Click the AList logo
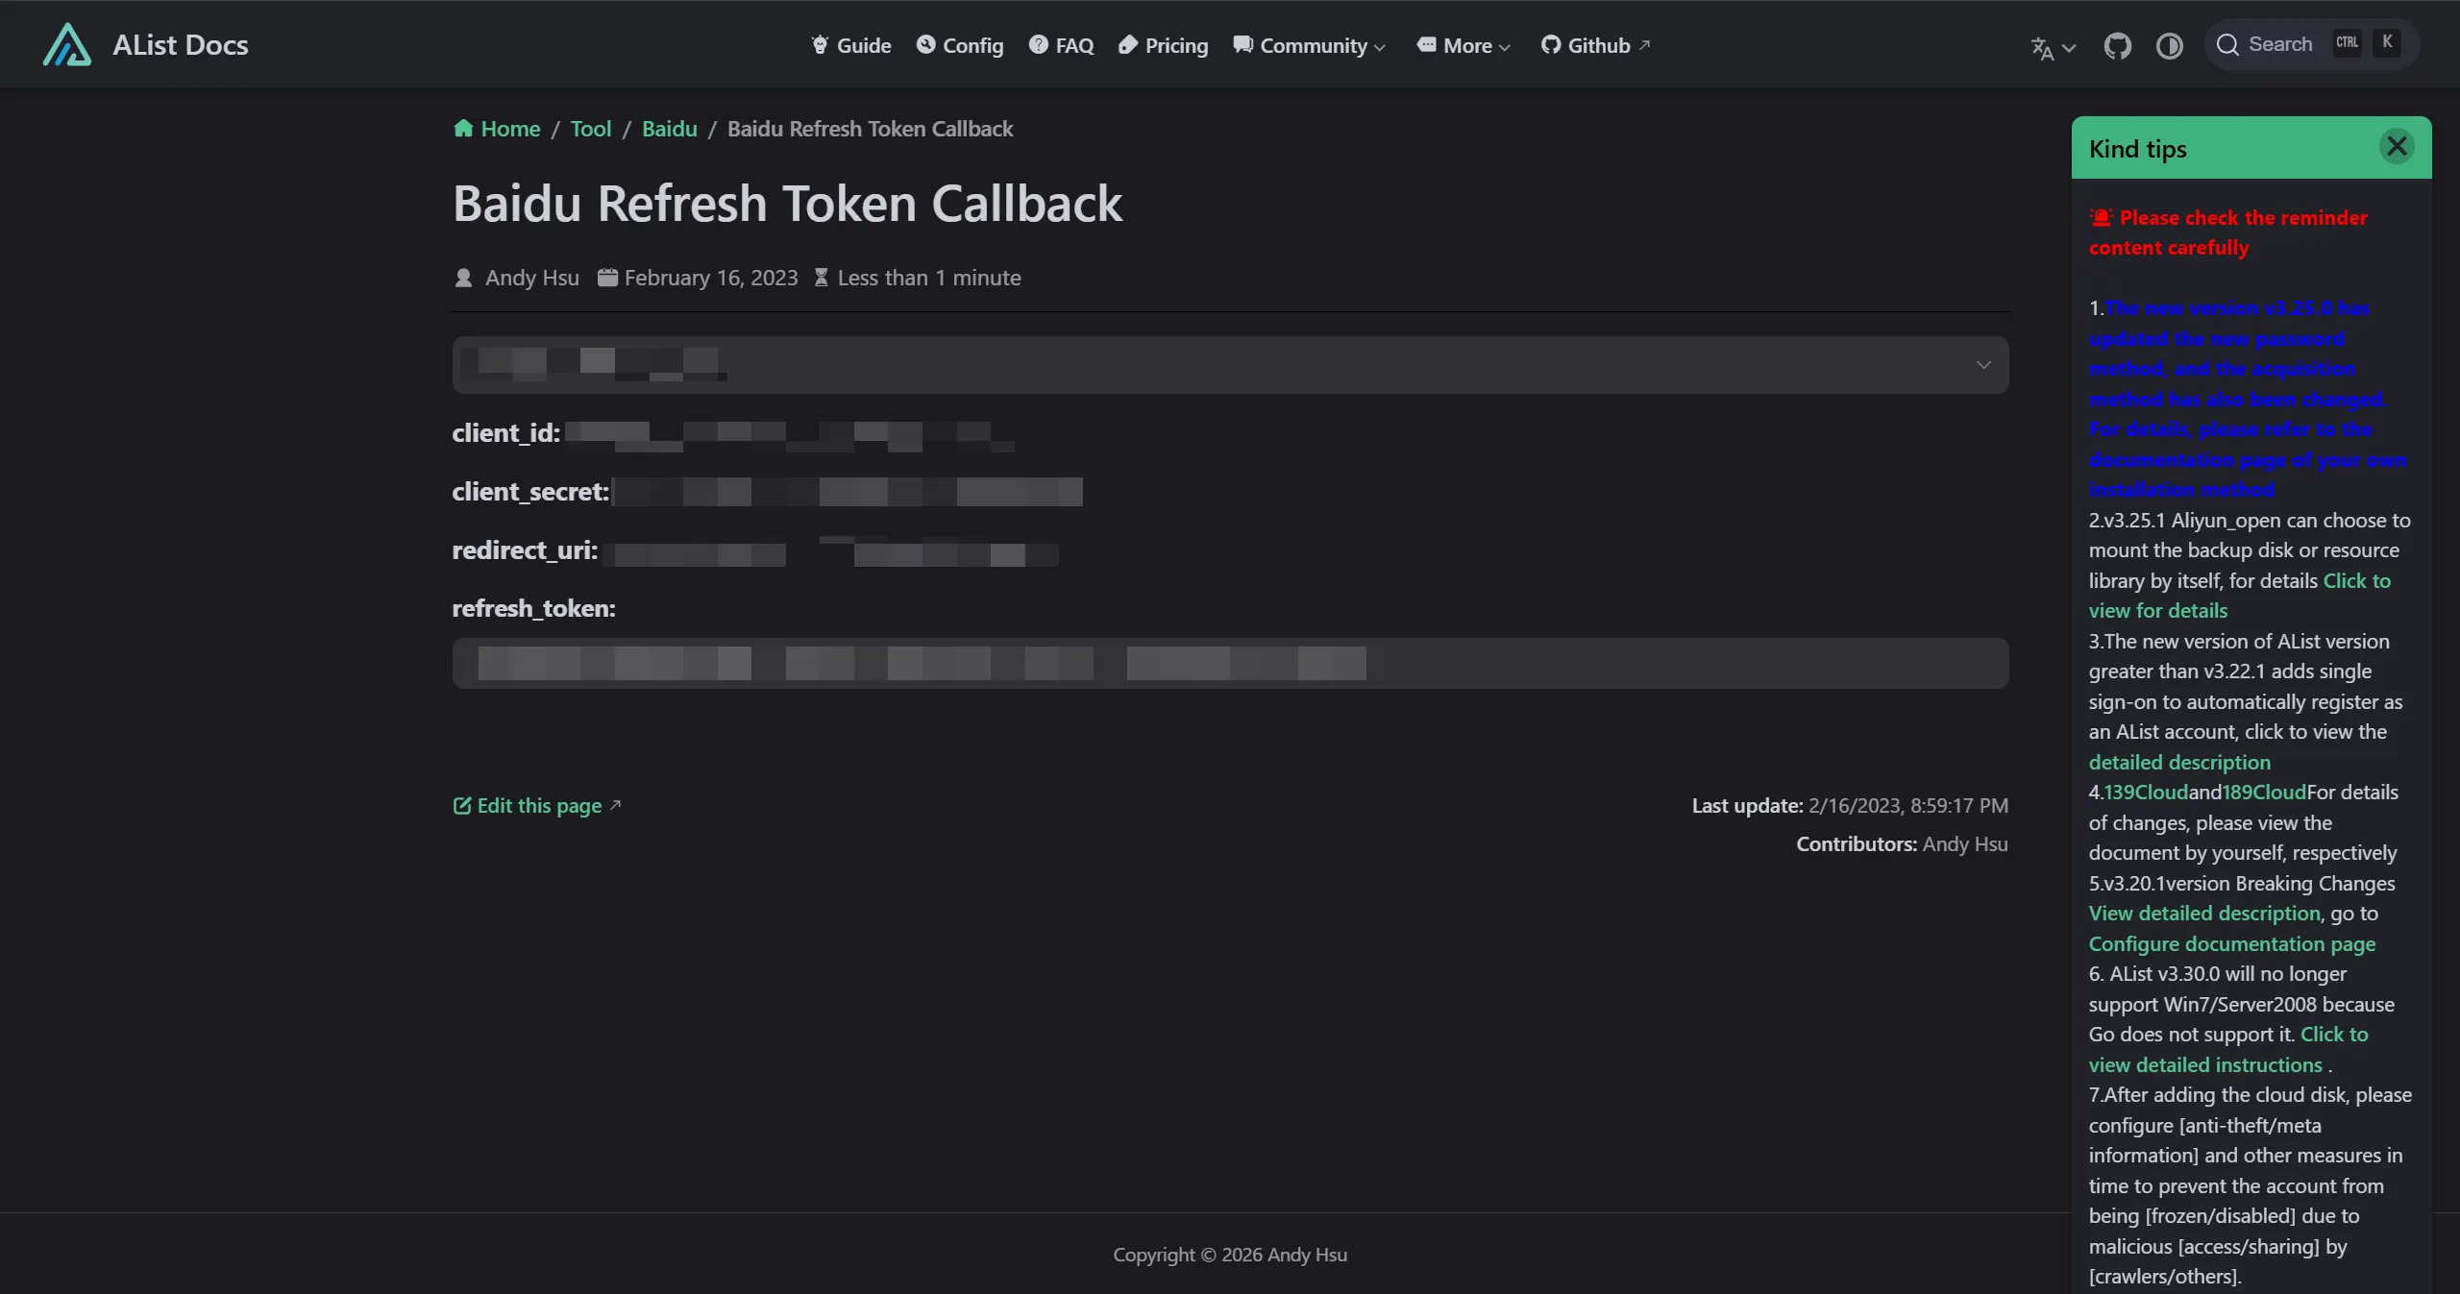 (x=67, y=43)
